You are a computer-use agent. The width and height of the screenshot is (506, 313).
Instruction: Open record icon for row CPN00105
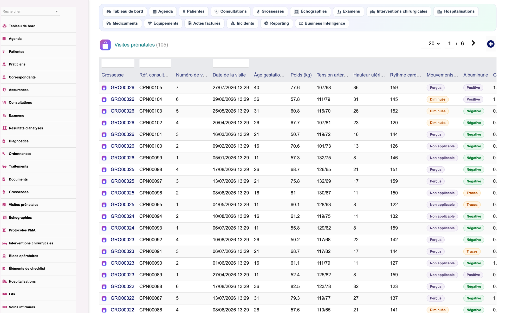104,88
